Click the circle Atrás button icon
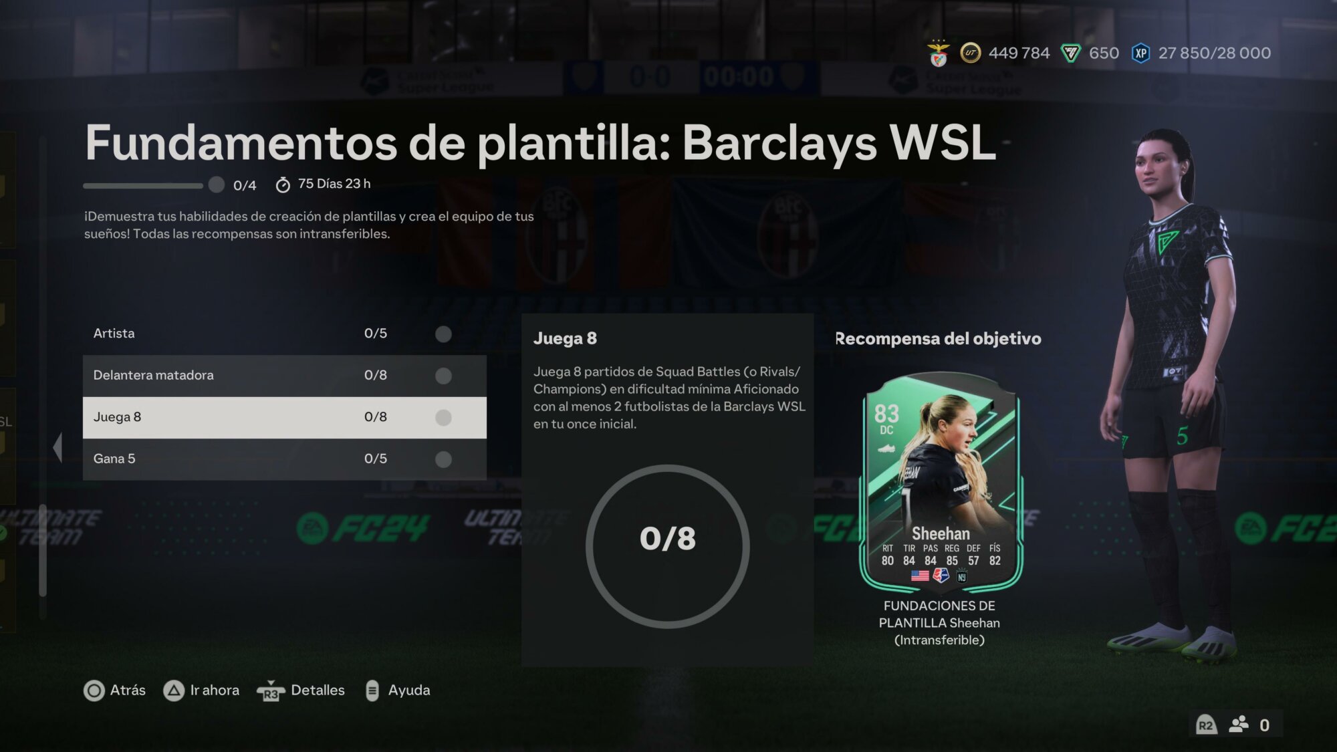1337x752 pixels. pyautogui.click(x=94, y=691)
